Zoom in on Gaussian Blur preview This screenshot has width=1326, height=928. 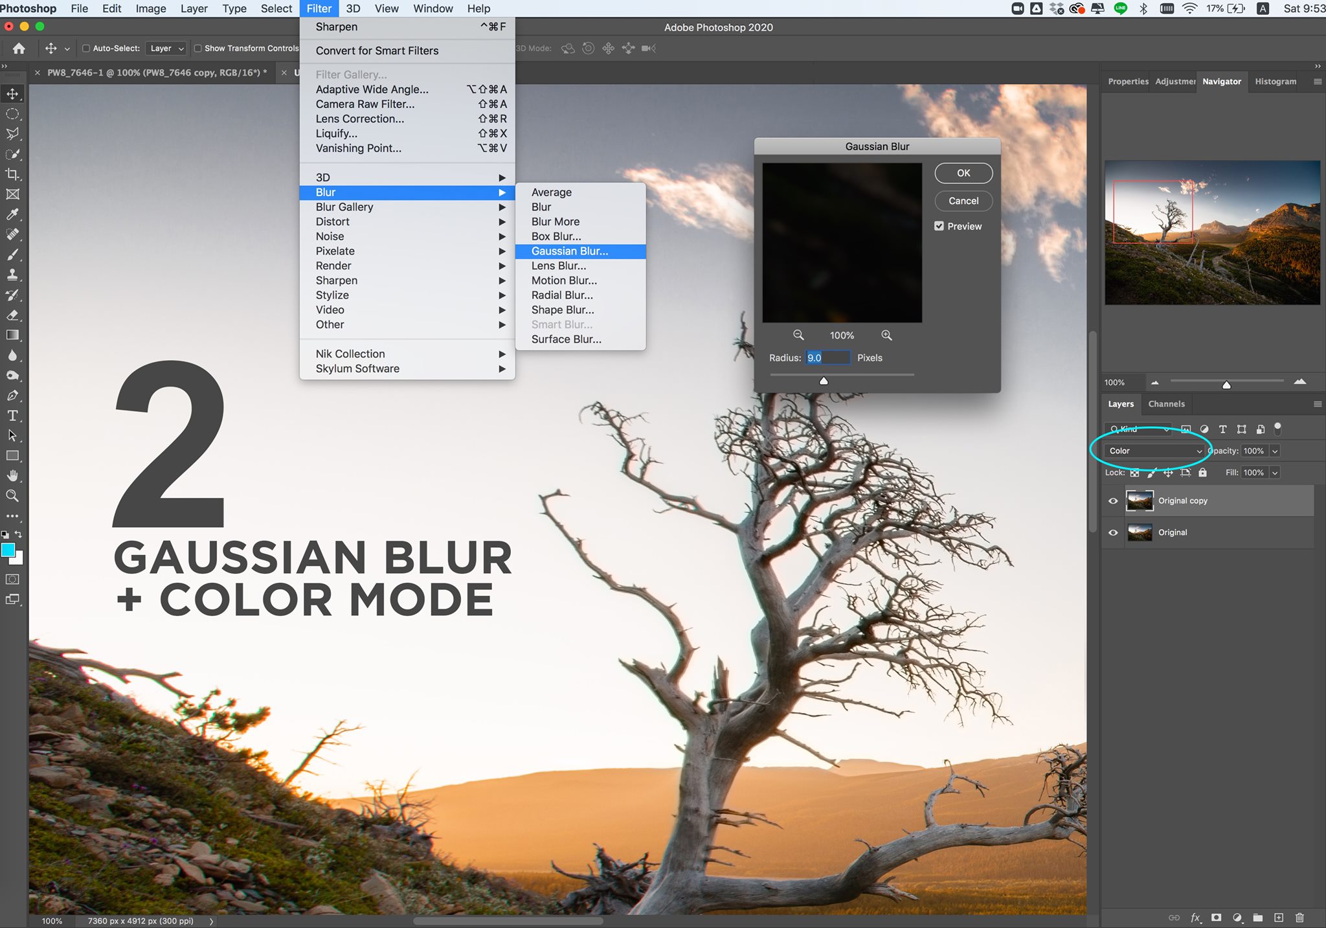click(886, 335)
